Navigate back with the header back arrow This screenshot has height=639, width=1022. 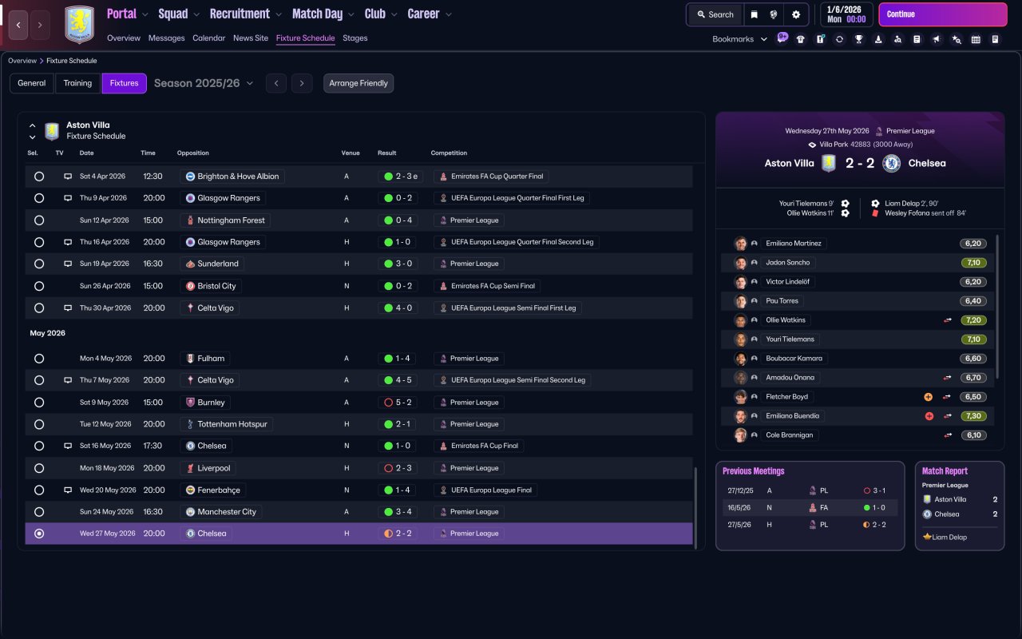pos(18,25)
